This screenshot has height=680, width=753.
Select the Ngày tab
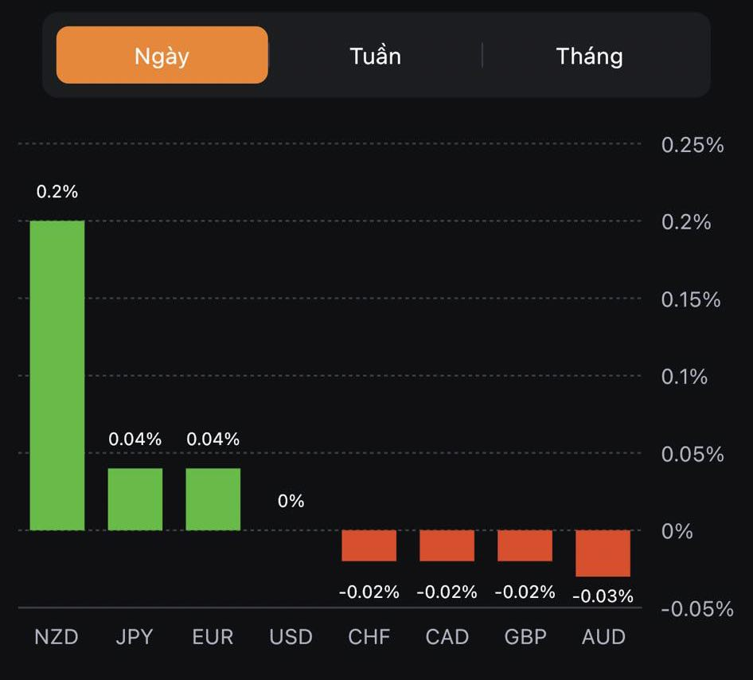(x=162, y=56)
